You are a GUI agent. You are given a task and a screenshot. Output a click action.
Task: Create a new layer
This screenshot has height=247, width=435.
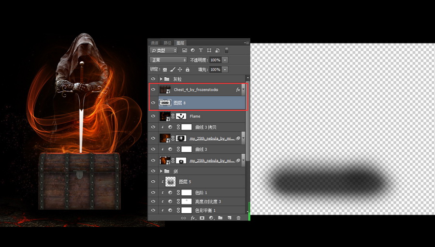229,218
